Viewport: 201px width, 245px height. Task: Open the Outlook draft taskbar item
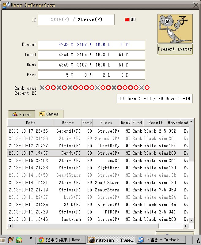161,240
